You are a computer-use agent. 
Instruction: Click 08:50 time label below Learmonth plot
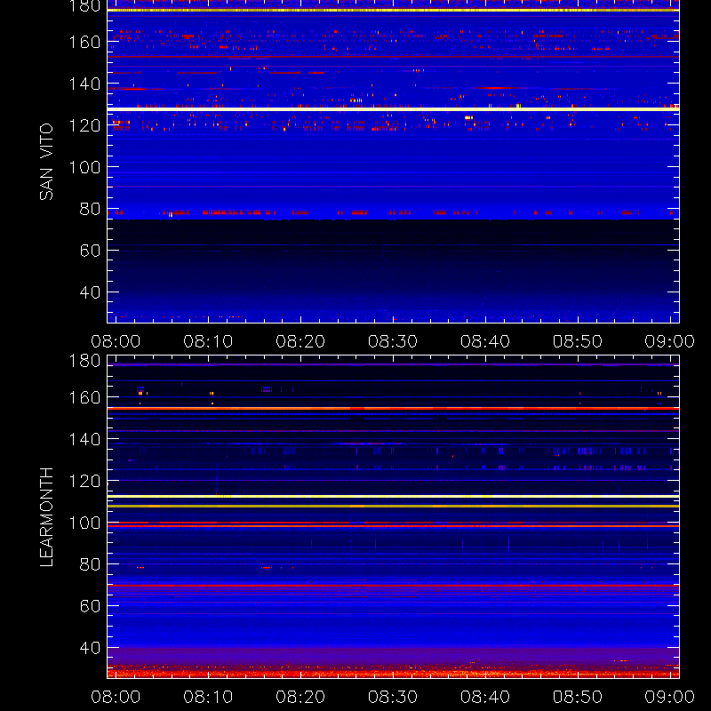pos(577,697)
